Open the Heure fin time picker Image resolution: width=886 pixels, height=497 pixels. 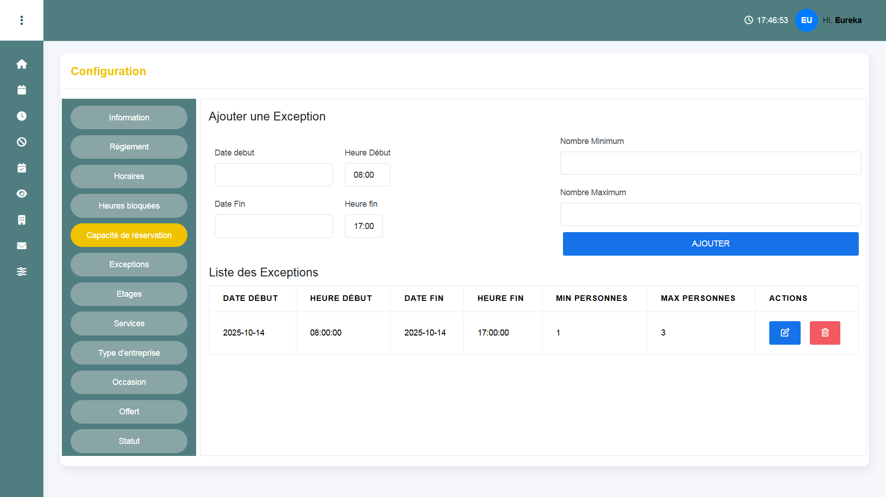click(x=364, y=226)
